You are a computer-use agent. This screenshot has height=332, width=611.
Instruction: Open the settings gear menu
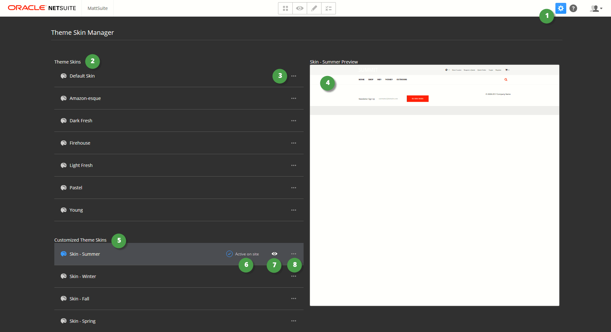[561, 8]
